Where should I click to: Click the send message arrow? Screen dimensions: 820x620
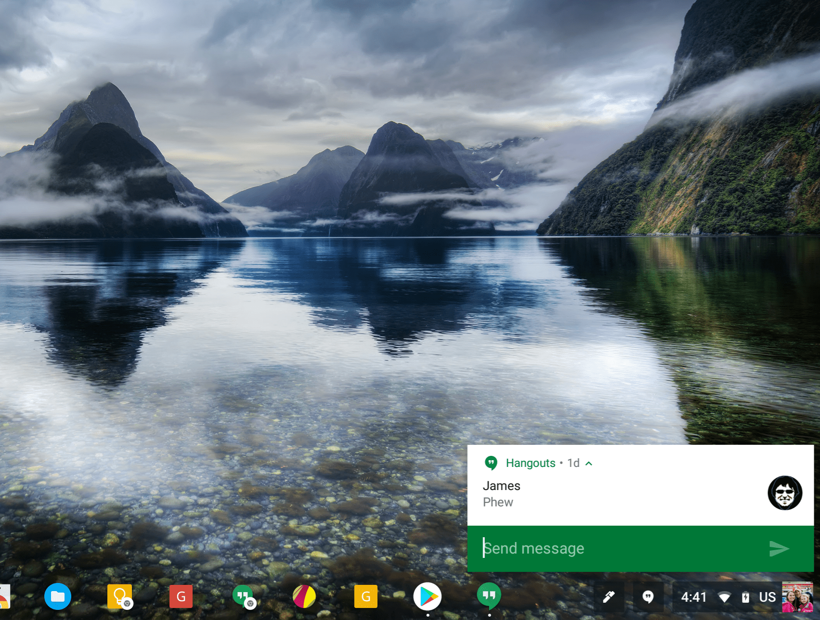tap(779, 548)
